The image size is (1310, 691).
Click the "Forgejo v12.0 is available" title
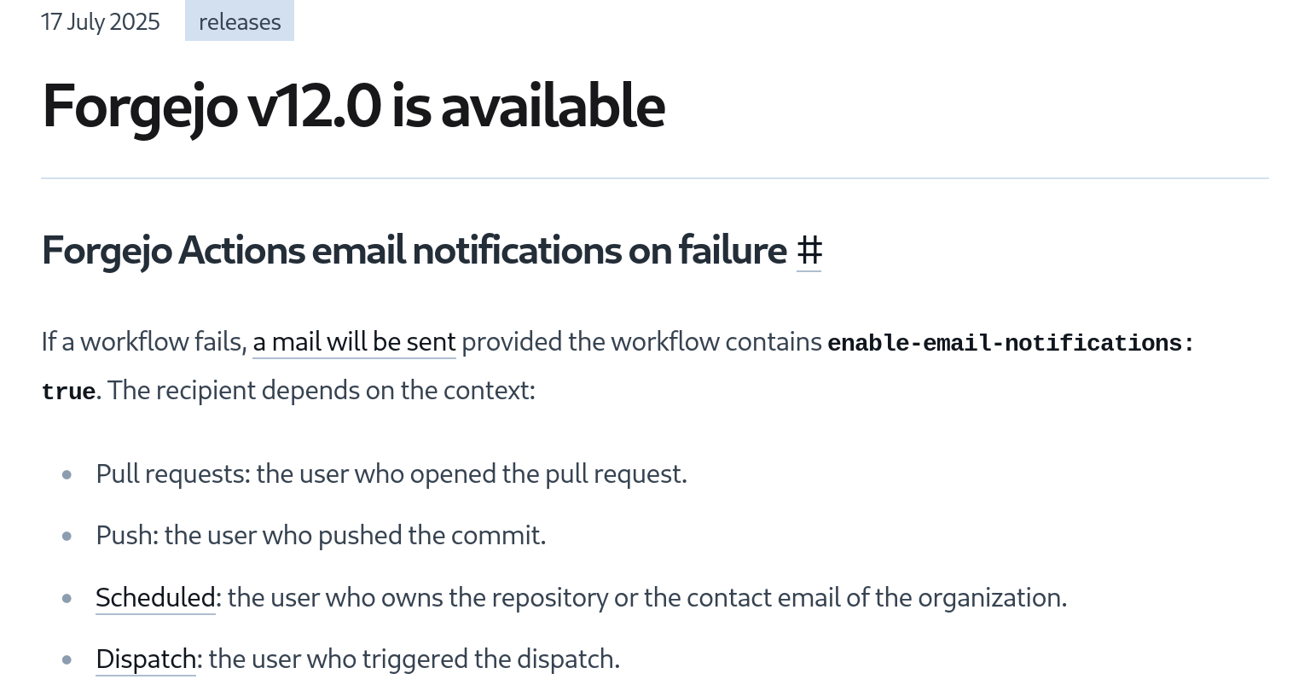[x=353, y=106]
